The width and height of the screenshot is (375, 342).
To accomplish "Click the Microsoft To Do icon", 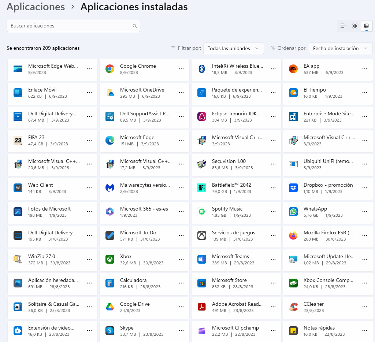I will pos(110,235).
